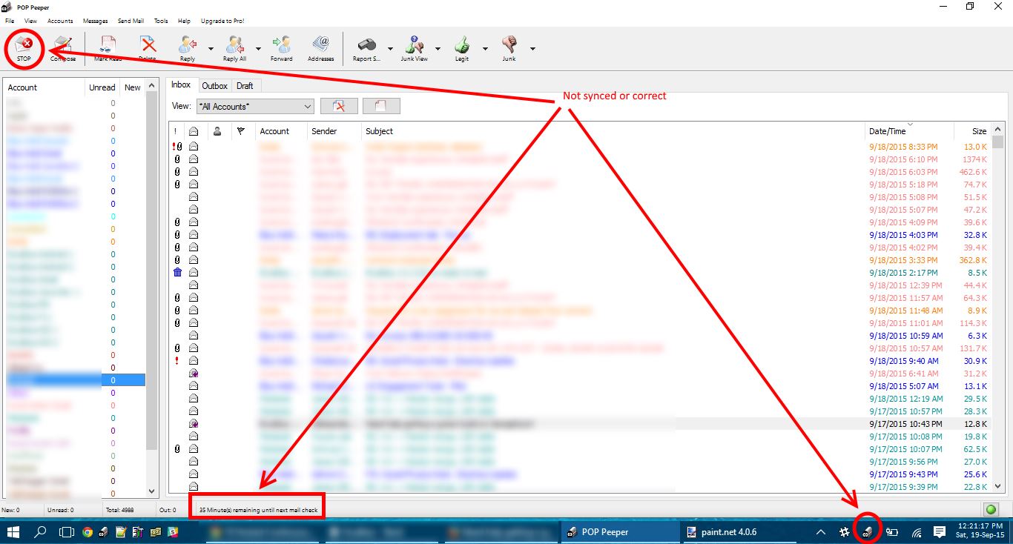Open the File menu
Viewport: 1013px width, 544px height.
click(x=10, y=21)
